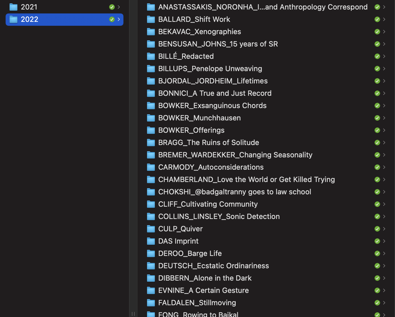
Task: Click the folder icon next to BALLARD_Shift Work
Action: 151,19
